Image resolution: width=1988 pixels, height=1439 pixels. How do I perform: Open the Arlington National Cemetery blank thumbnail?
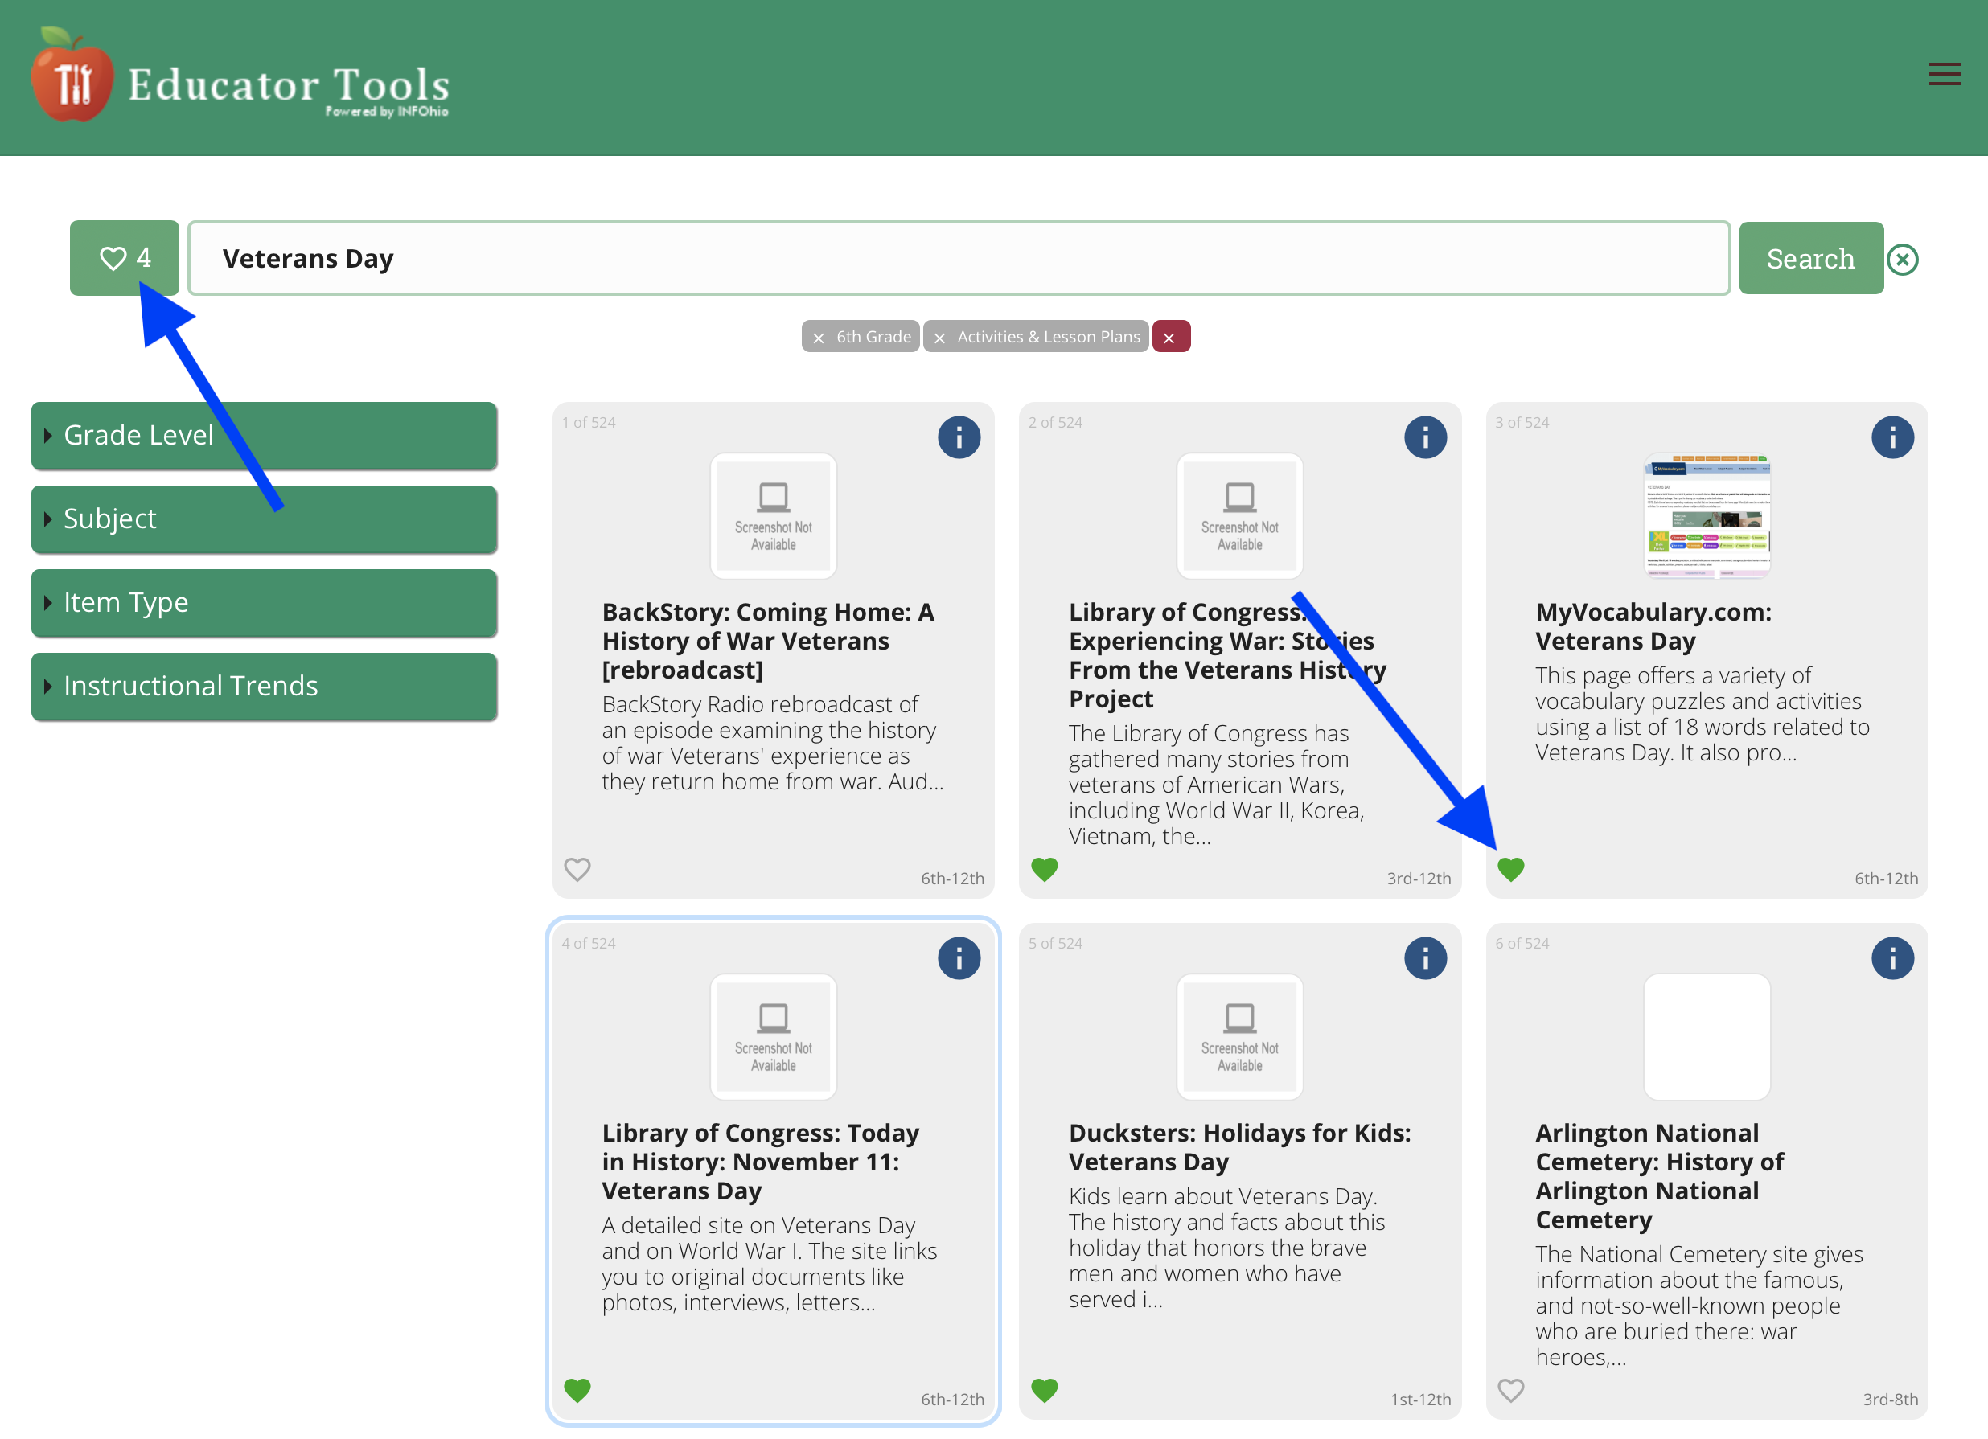point(1707,1037)
